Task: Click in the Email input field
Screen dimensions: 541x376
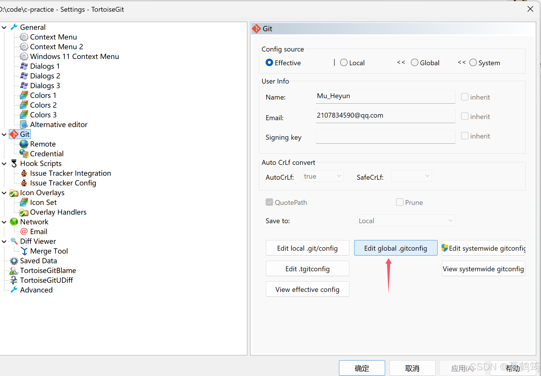Action: 385,116
